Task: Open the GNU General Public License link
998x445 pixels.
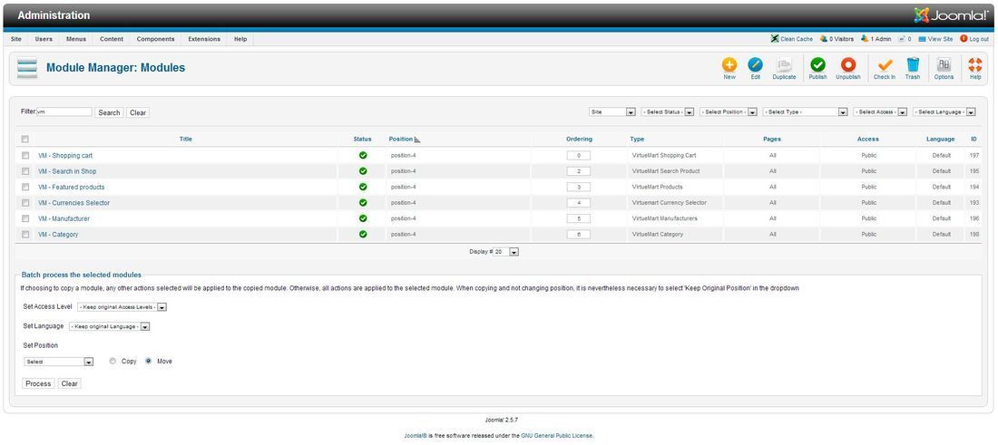Action: click(x=557, y=435)
